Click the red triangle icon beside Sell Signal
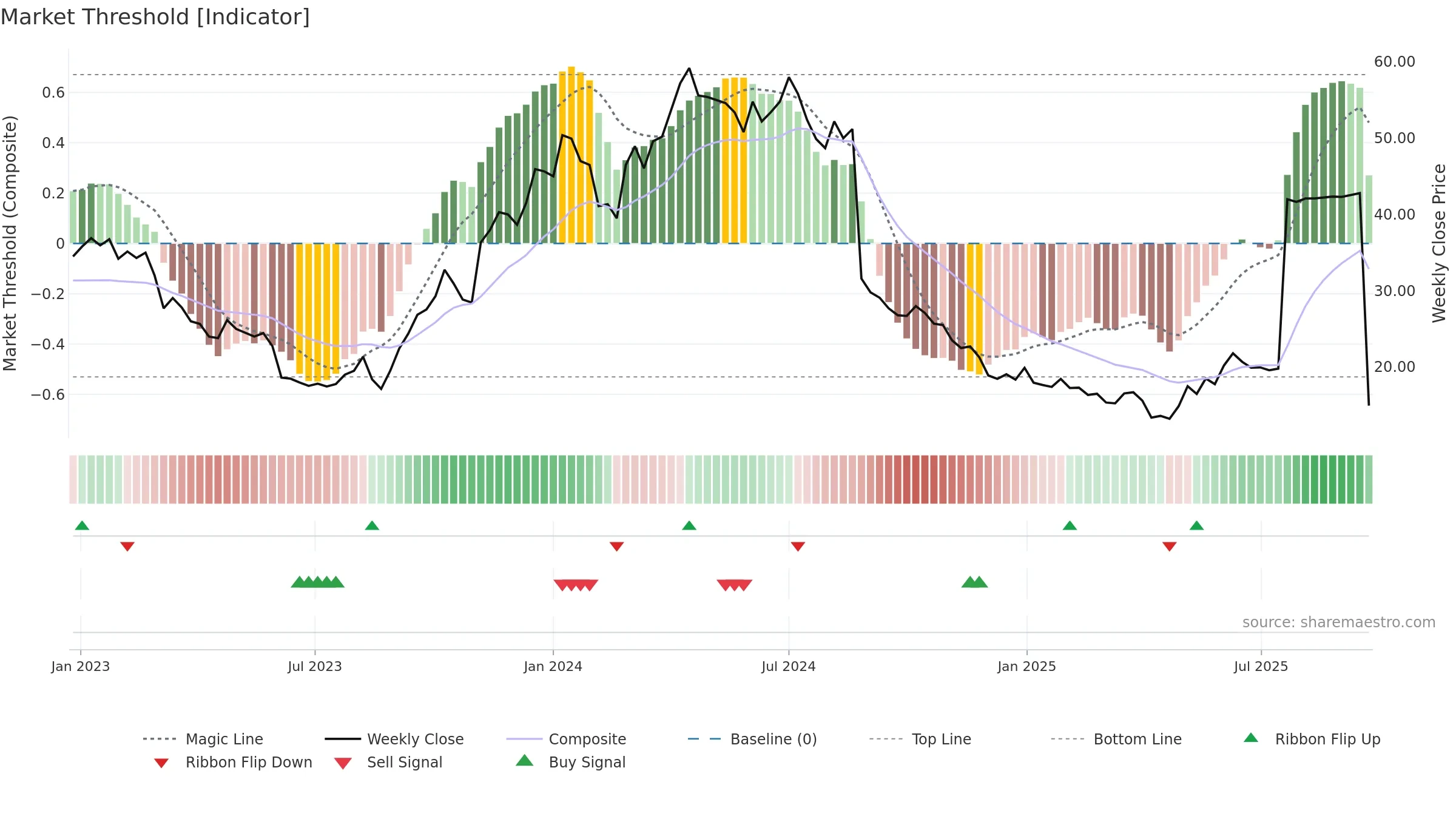1456x819 pixels. (x=343, y=763)
